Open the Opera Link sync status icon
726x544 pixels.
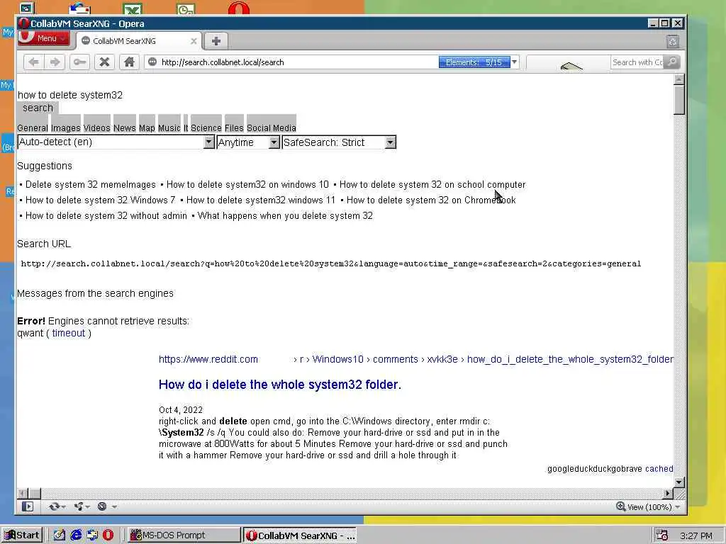pos(54,506)
